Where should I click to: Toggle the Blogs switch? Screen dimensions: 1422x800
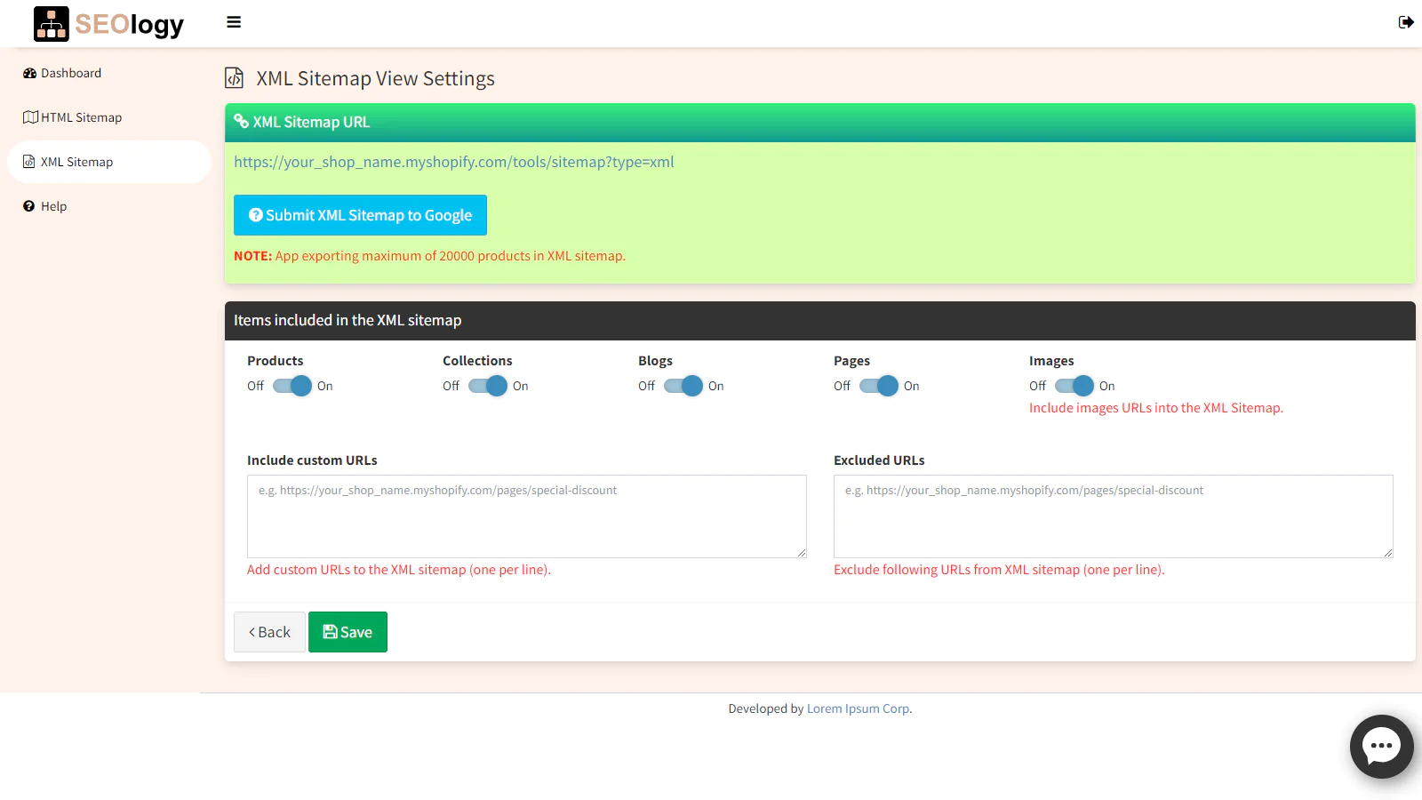(683, 386)
